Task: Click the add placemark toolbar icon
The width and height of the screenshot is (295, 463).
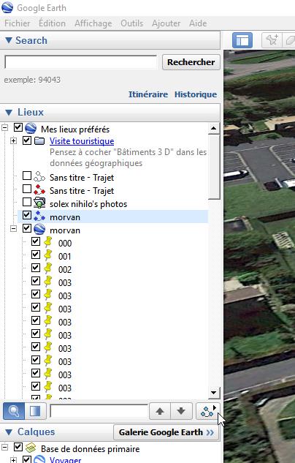Action: coord(272,40)
